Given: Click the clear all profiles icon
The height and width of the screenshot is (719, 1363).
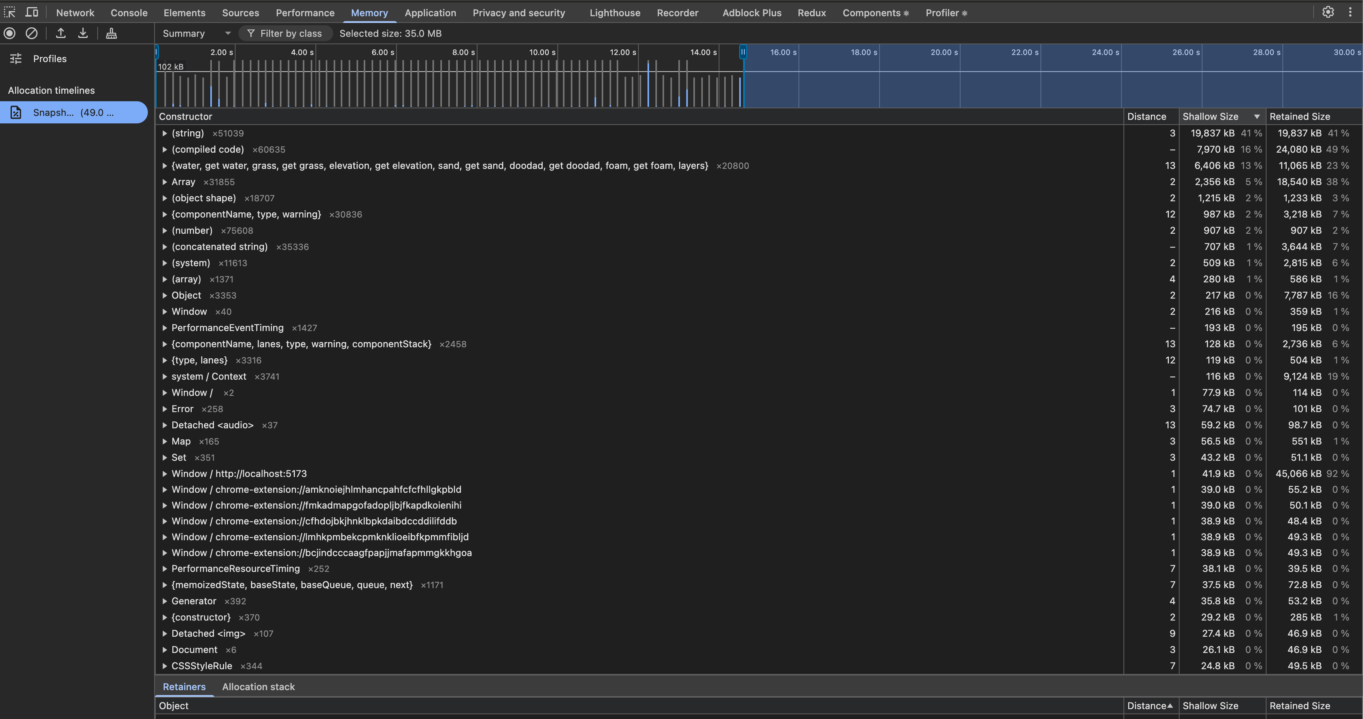Looking at the screenshot, I should click(x=32, y=33).
